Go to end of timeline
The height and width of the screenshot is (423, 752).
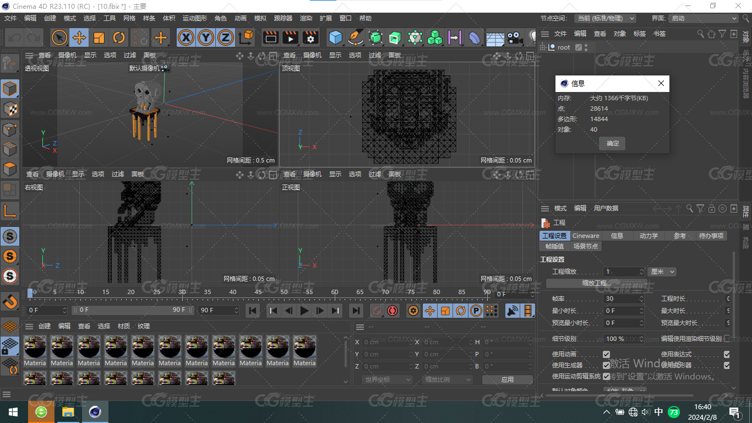[x=356, y=311]
